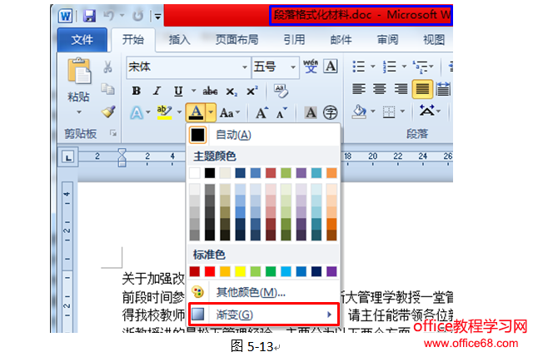Toggle strikethrough abc formatting
Viewport: 543px width, 357px height.
click(x=210, y=91)
